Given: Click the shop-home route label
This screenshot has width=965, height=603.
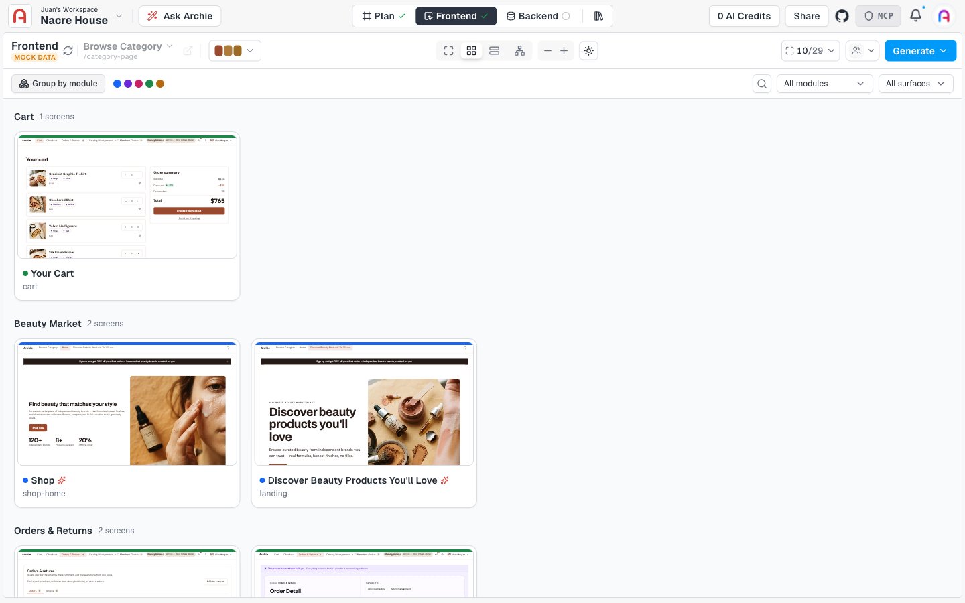Looking at the screenshot, I should tap(44, 494).
